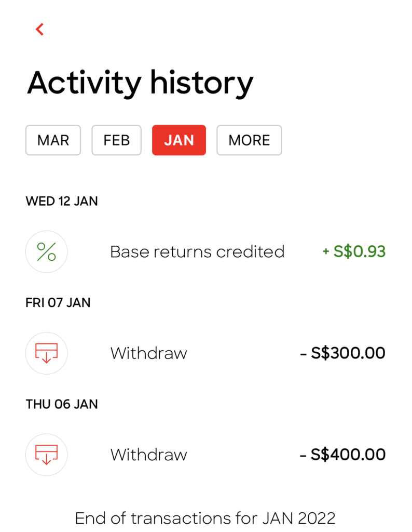Click the green percent icon
This screenshot has width=412, height=532.
click(46, 252)
